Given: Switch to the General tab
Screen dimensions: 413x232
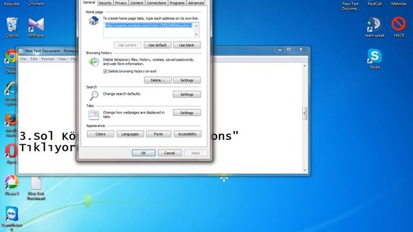Looking at the screenshot, I should coord(89,3).
